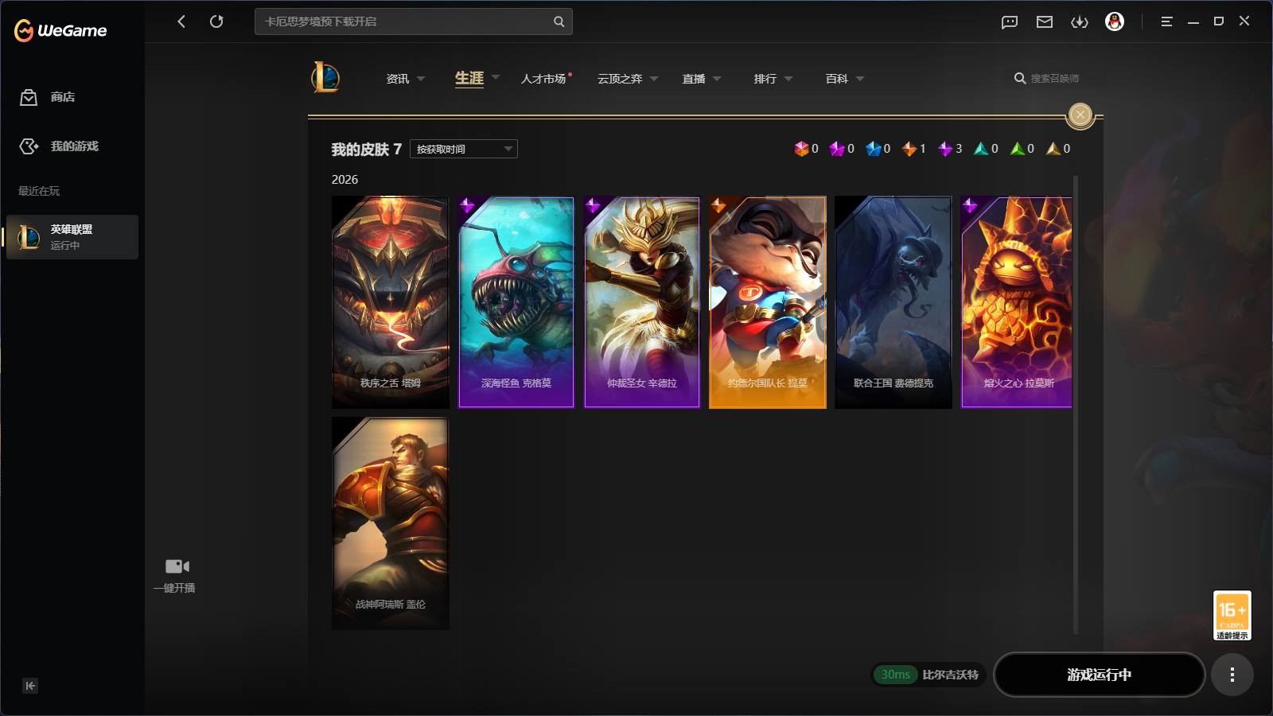Click the 30ms ping indicator
The image size is (1273, 716).
pyautogui.click(x=895, y=675)
